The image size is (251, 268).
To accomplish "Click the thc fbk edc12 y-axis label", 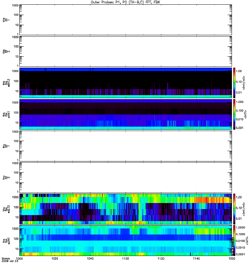I will 6,209.
